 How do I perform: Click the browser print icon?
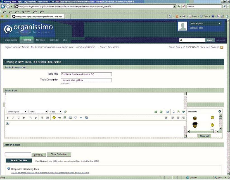click(x=184, y=16)
